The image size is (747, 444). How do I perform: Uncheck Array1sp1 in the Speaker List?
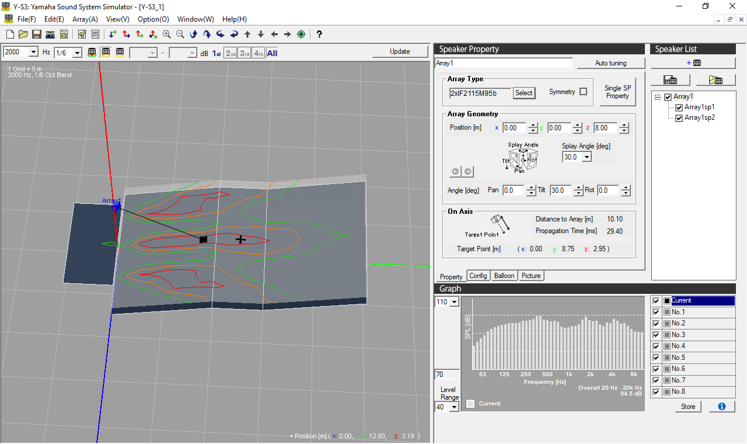(x=679, y=107)
